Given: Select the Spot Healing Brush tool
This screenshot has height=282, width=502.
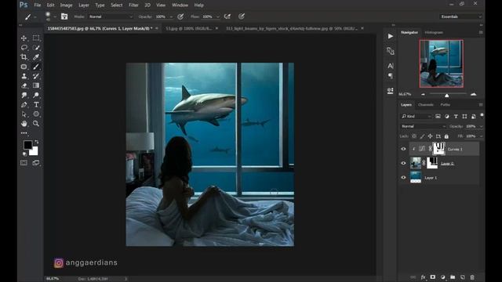Looking at the screenshot, I should (24, 67).
